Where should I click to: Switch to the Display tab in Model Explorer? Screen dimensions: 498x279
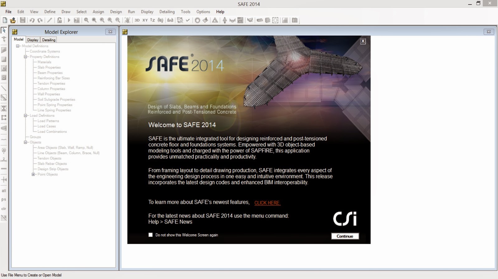coord(33,40)
